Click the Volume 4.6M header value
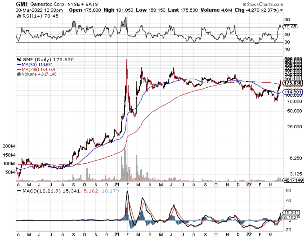 [216, 10]
